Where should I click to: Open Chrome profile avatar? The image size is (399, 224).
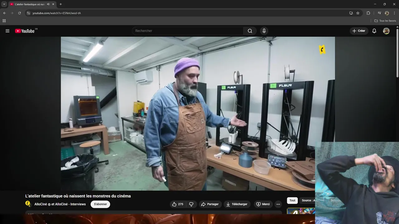[387, 13]
